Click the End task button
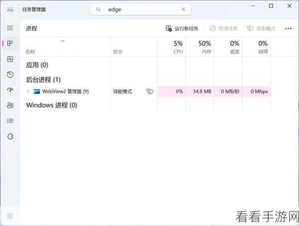 click(223, 28)
